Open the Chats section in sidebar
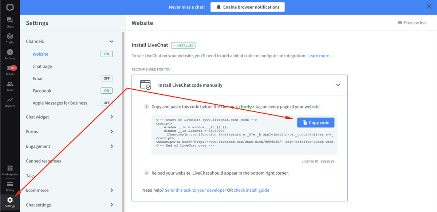 click(x=10, y=23)
